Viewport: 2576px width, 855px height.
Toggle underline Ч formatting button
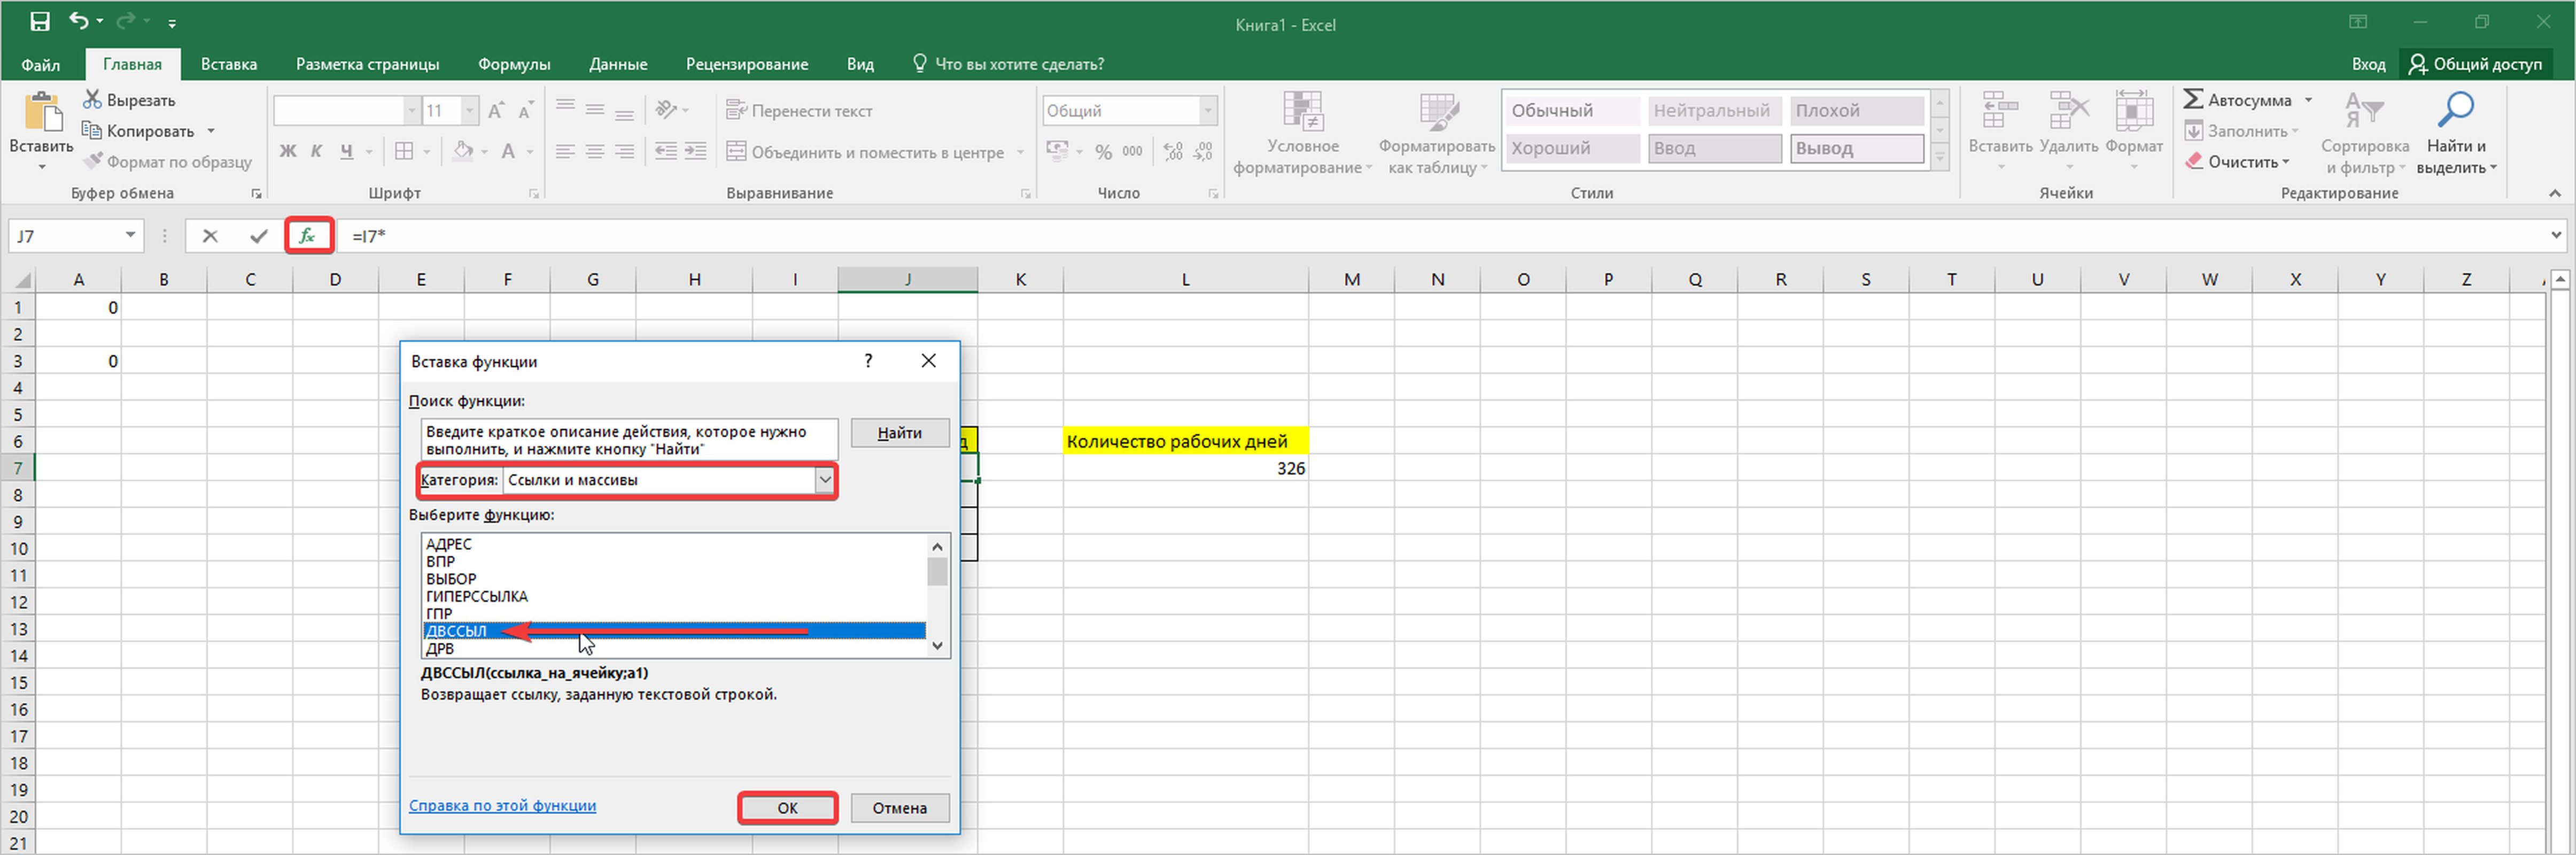click(x=346, y=152)
